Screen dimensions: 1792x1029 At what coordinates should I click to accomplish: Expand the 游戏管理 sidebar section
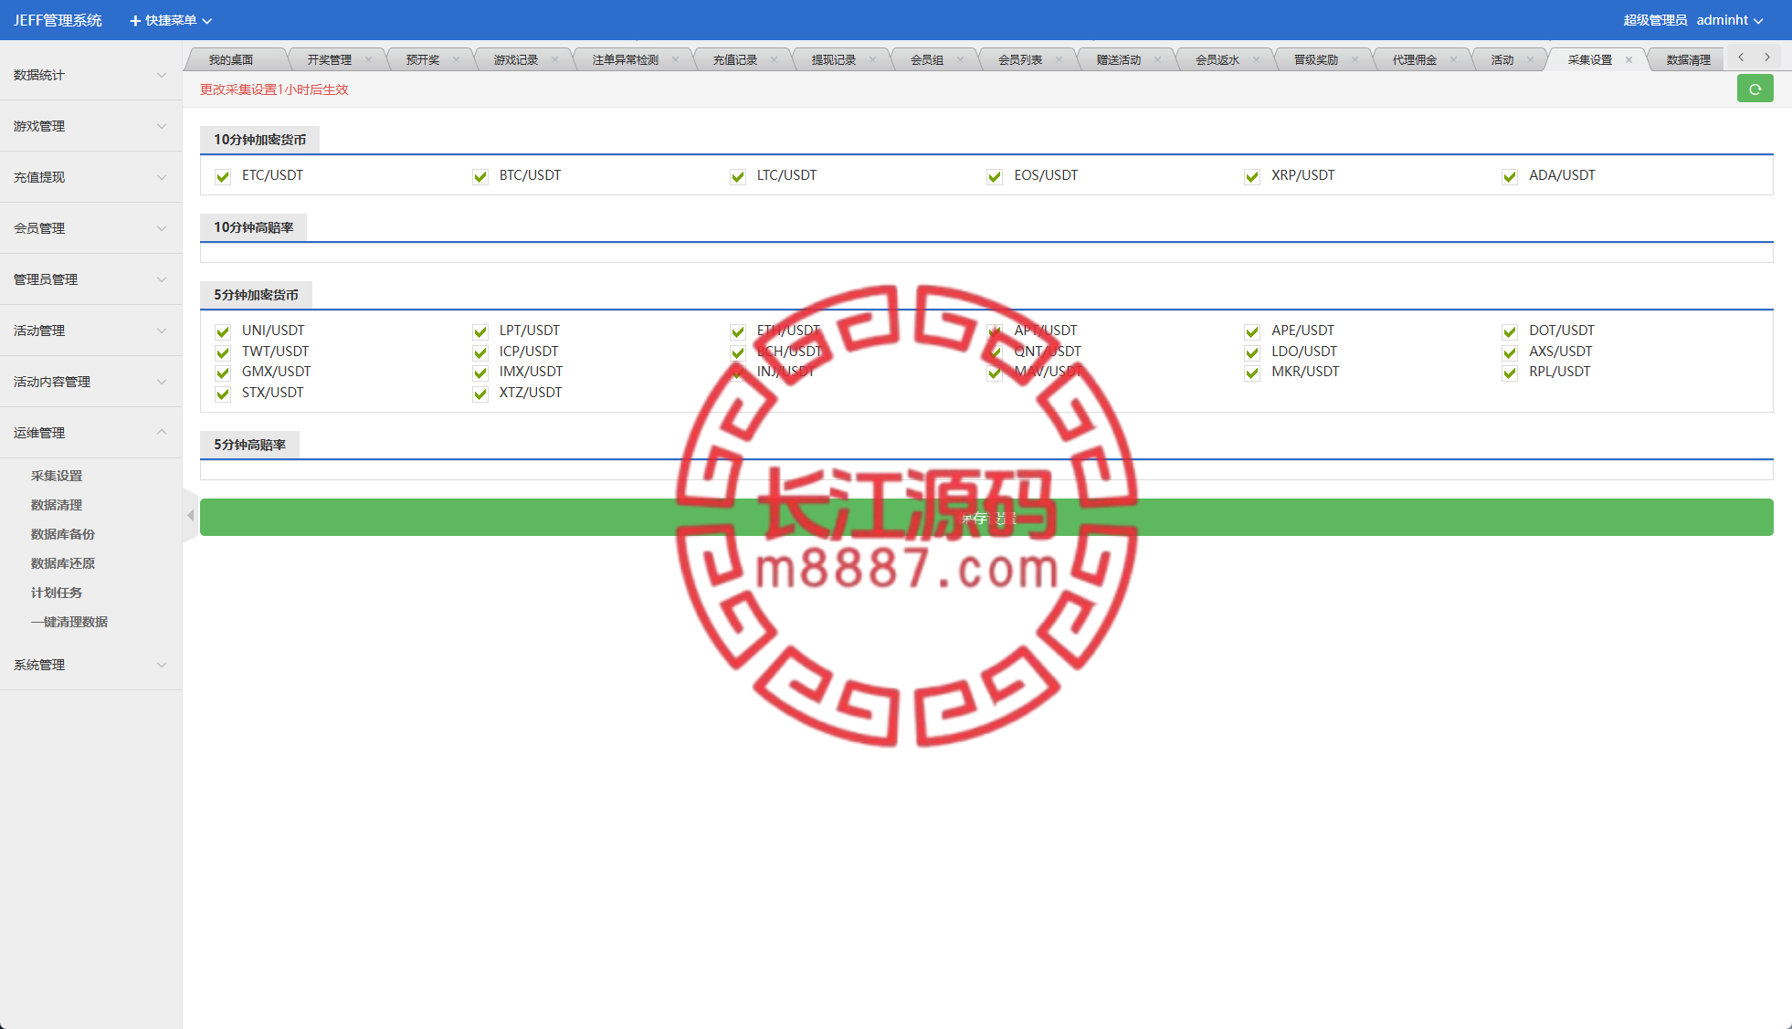(x=90, y=126)
